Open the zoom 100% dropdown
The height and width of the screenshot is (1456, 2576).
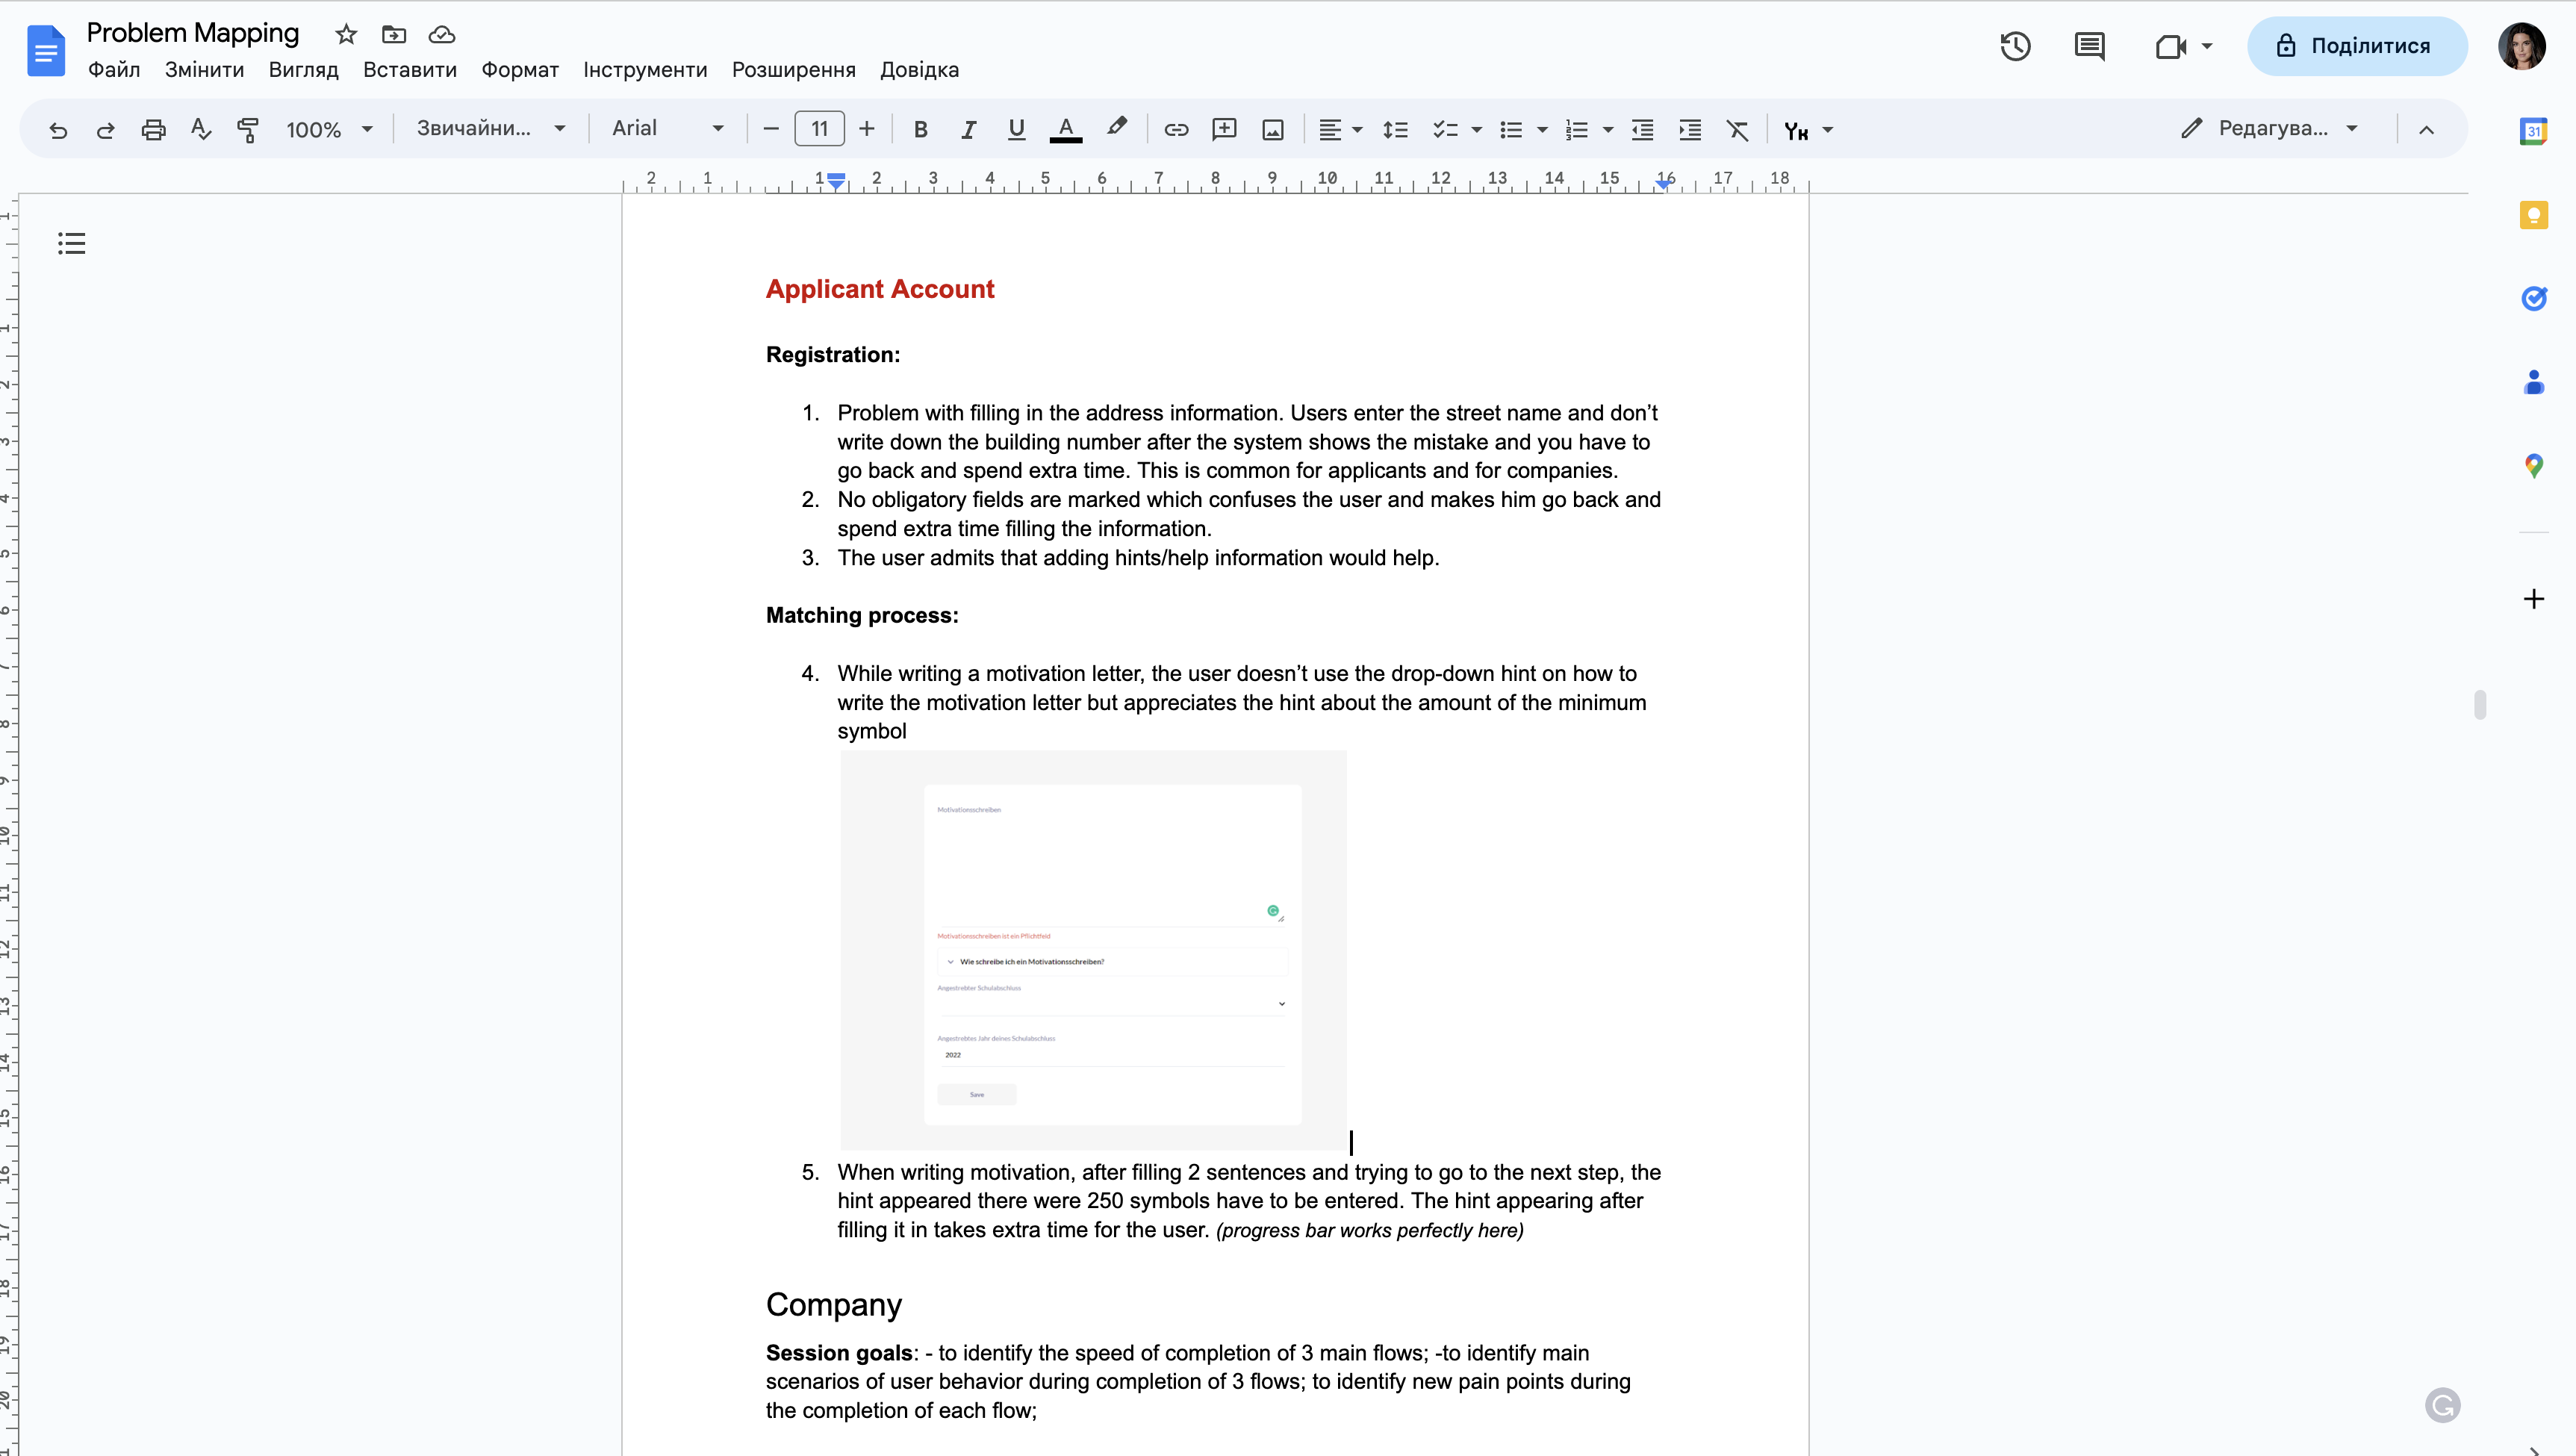[x=329, y=130]
